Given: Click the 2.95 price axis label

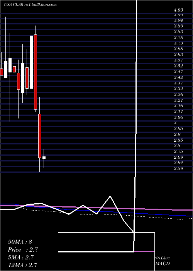Looking at the screenshot, I should (x=178, y=129).
